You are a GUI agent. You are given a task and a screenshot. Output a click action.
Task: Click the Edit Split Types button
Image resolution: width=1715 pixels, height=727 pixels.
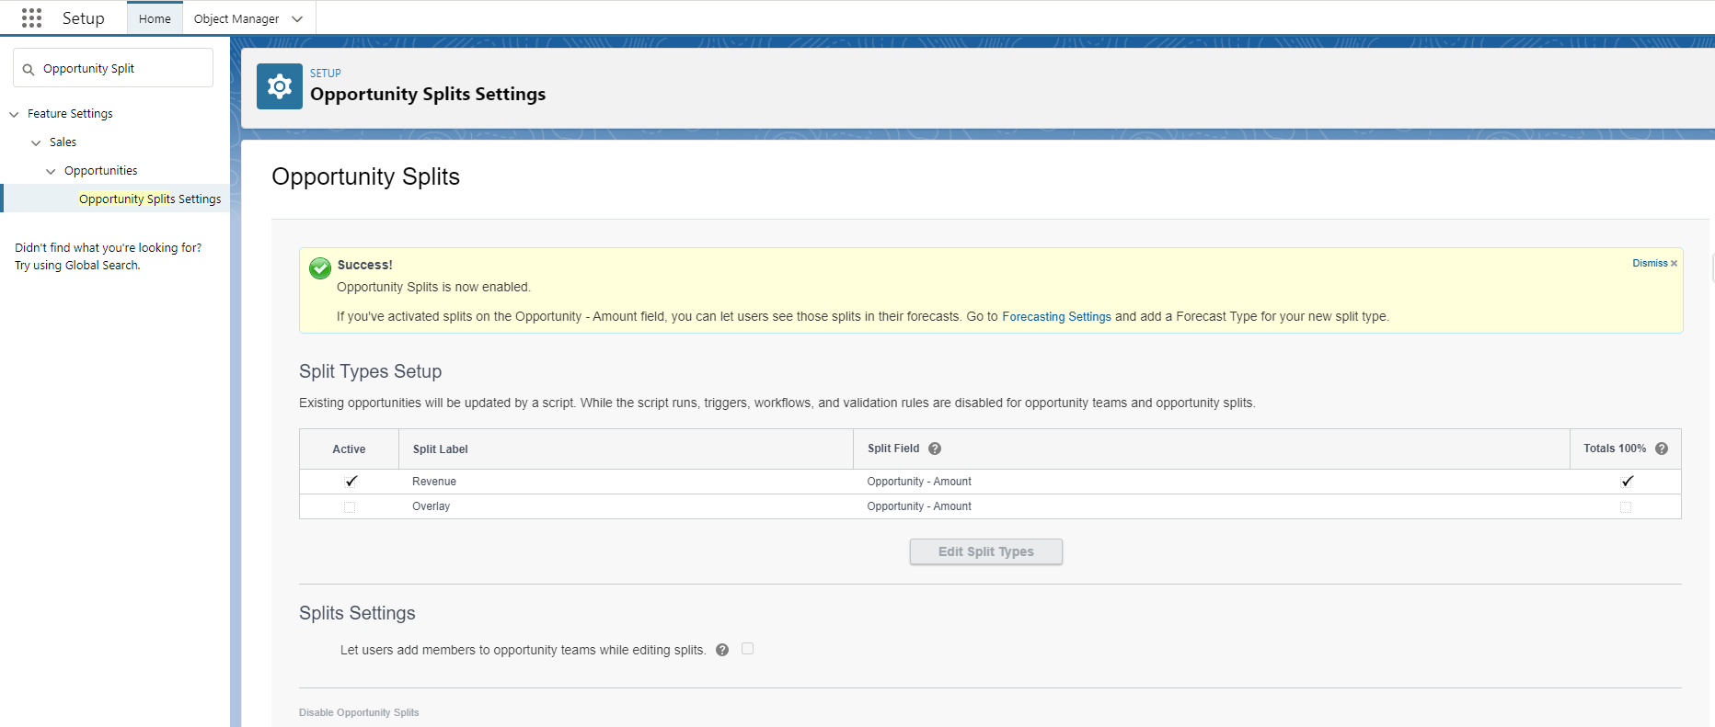coord(986,551)
